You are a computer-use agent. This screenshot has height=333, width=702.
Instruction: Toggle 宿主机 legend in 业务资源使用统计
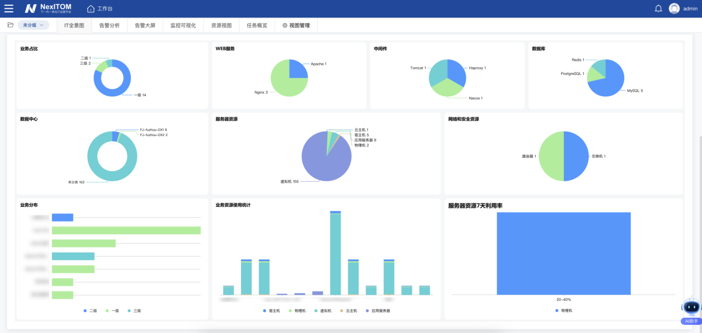(x=272, y=311)
